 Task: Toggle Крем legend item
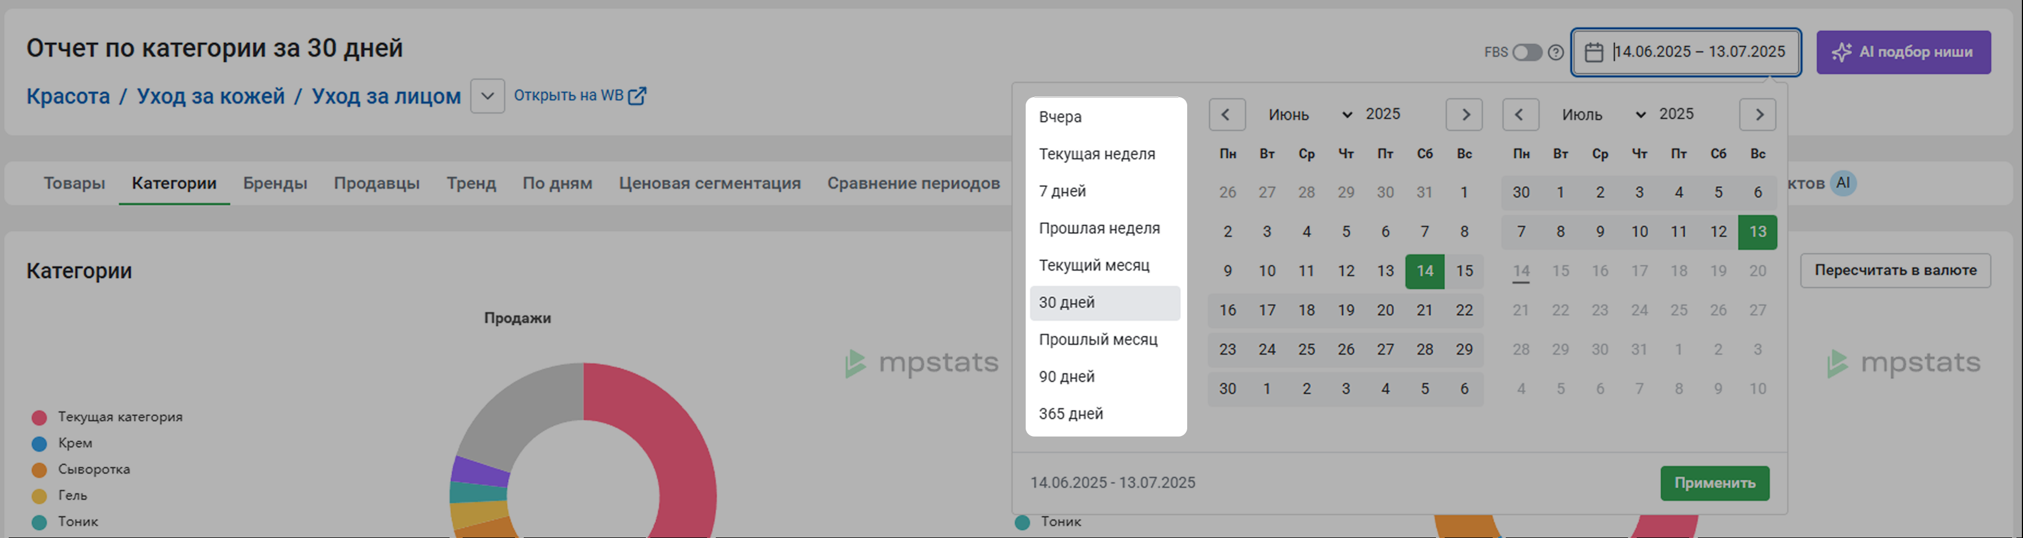[x=62, y=443]
